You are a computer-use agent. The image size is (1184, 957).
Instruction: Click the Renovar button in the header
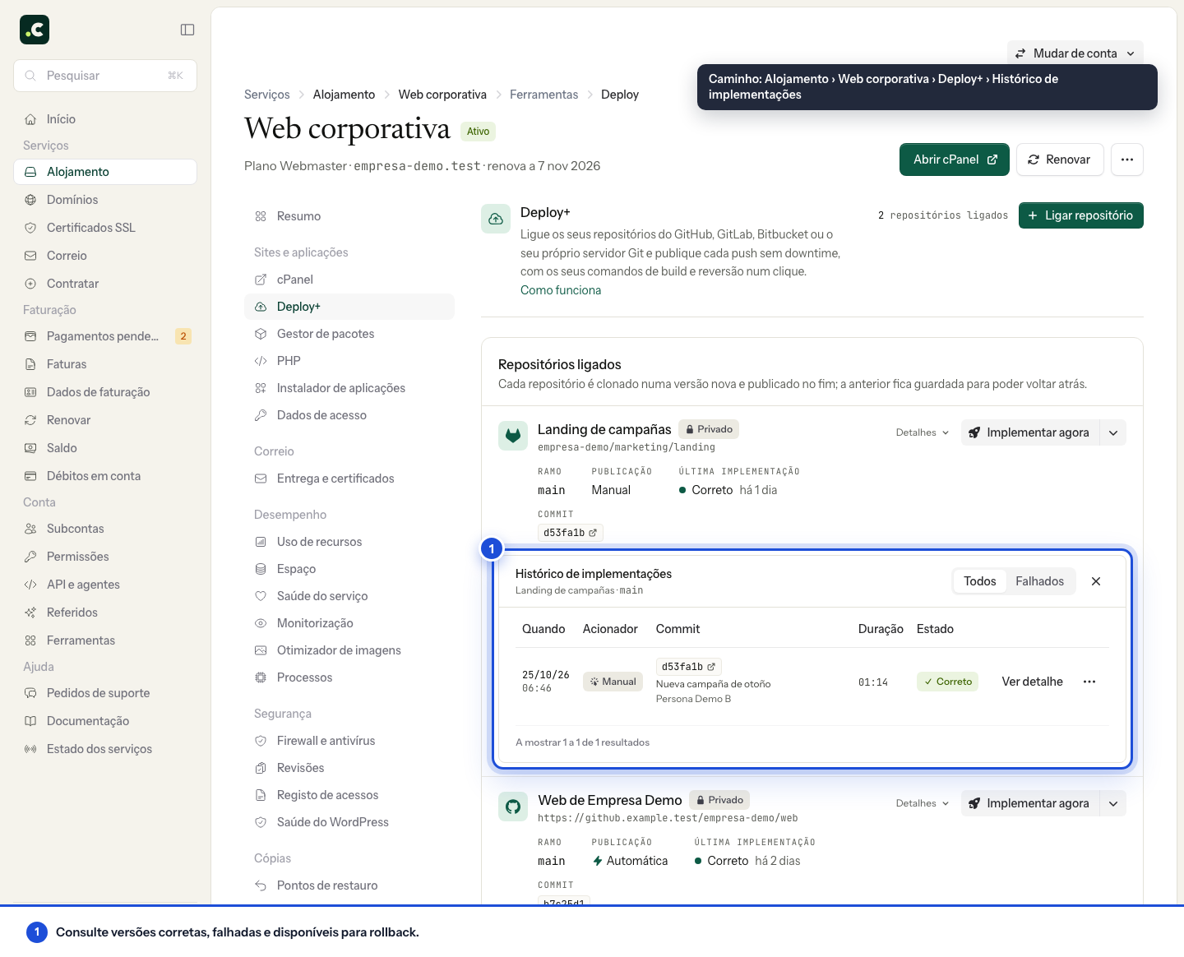(x=1060, y=159)
